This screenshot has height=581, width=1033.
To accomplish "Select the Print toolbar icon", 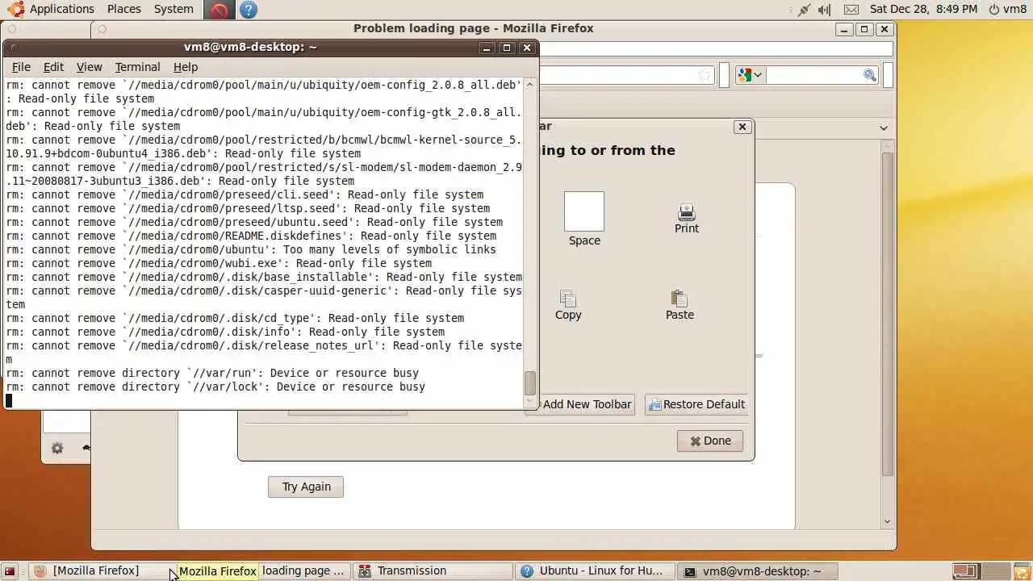I will pyautogui.click(x=687, y=218).
